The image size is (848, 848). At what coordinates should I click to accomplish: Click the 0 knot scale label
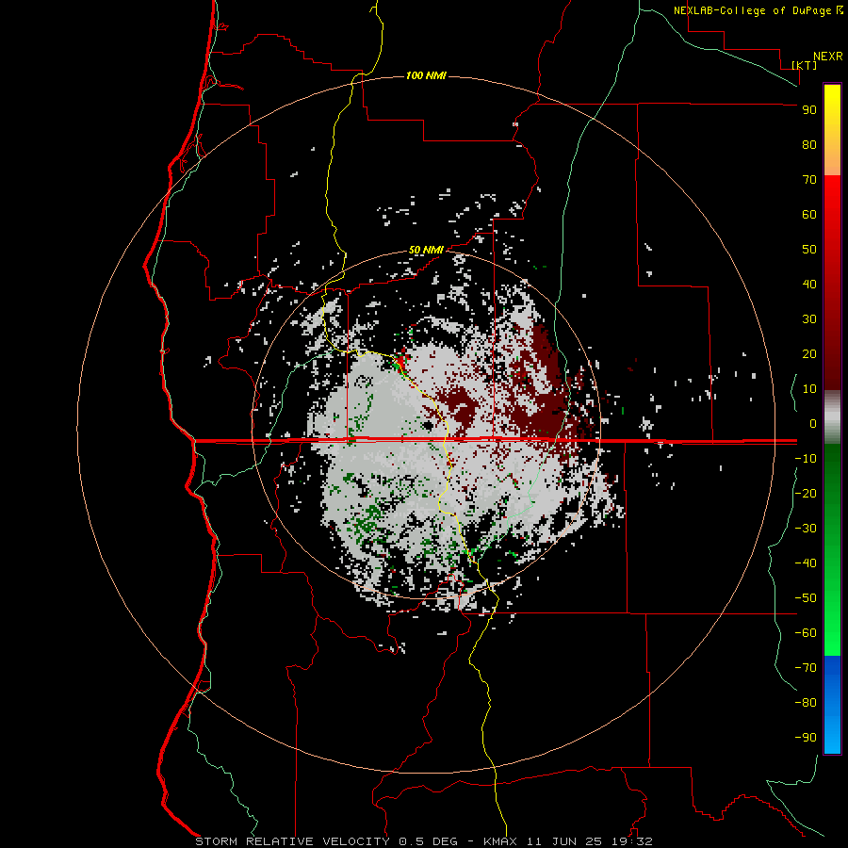(813, 423)
